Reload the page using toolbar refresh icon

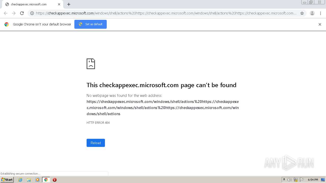tap(22, 13)
